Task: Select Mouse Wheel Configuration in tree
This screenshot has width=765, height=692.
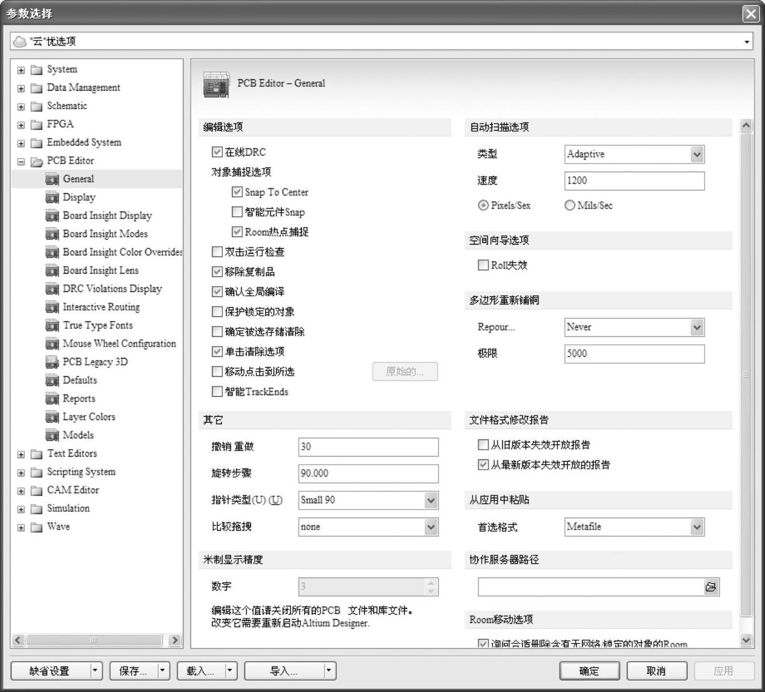Action: tap(119, 344)
